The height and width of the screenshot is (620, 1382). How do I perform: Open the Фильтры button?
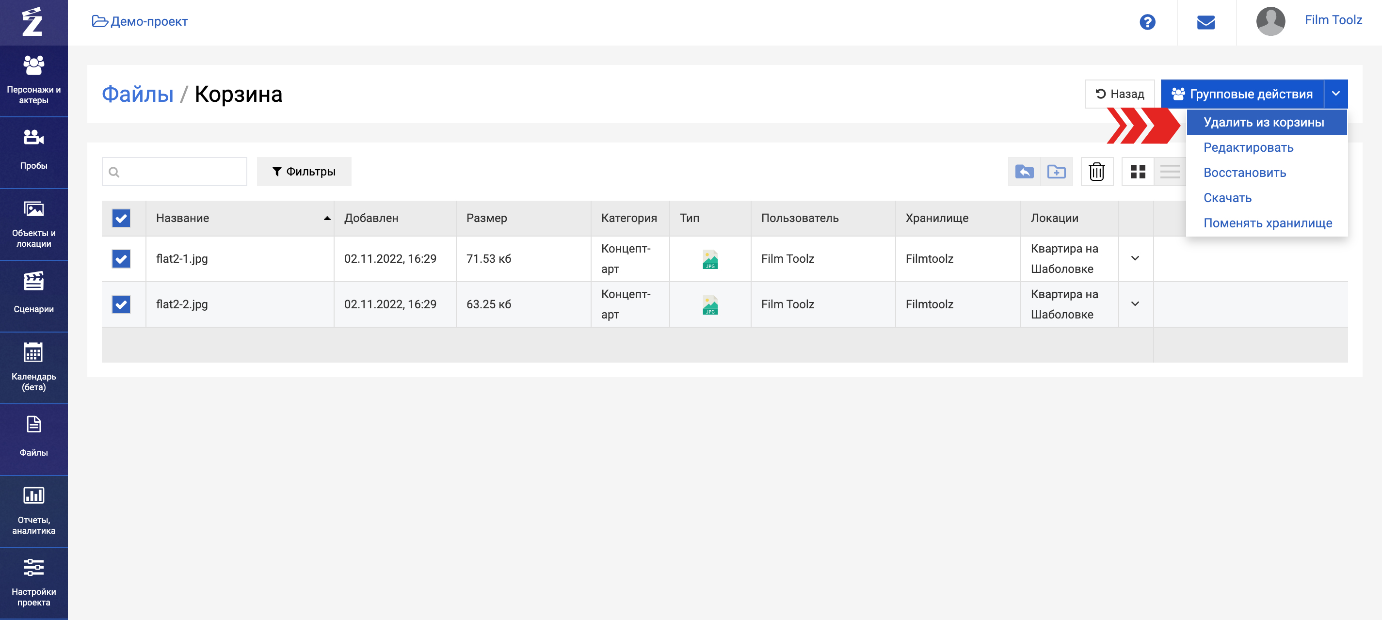304,172
